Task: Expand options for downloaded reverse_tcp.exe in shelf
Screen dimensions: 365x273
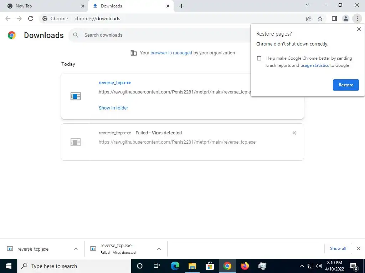Action: [x=76, y=249]
